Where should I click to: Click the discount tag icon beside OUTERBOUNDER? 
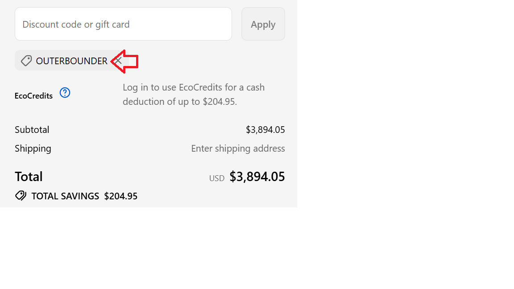[x=26, y=61]
